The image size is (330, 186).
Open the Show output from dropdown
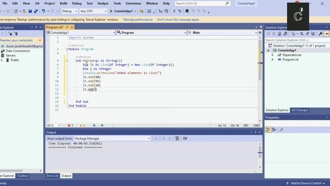coord(112,138)
